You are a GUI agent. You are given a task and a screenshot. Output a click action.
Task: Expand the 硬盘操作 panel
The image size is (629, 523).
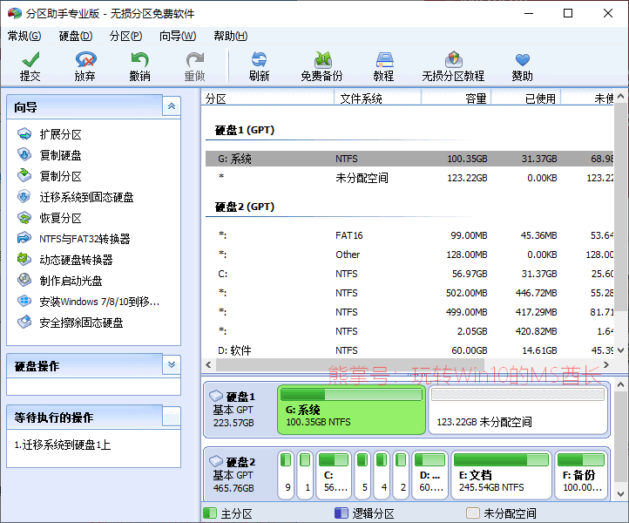[x=172, y=365]
